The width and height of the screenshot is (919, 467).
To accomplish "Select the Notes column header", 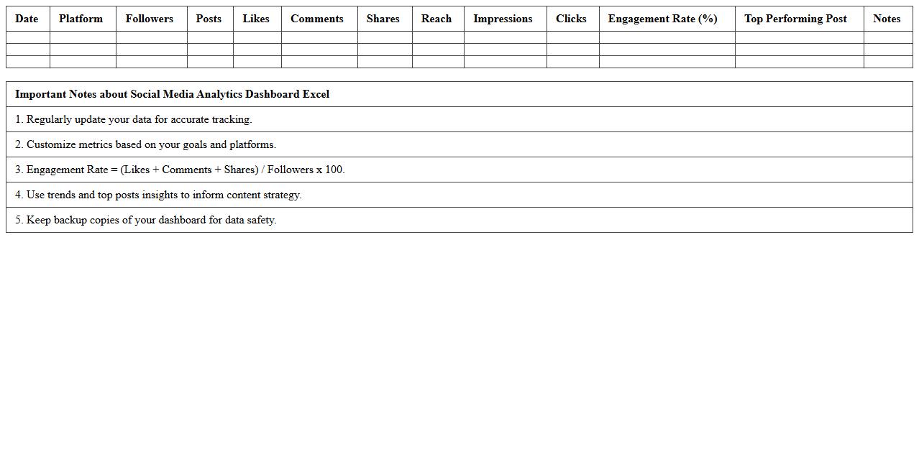I will [887, 19].
